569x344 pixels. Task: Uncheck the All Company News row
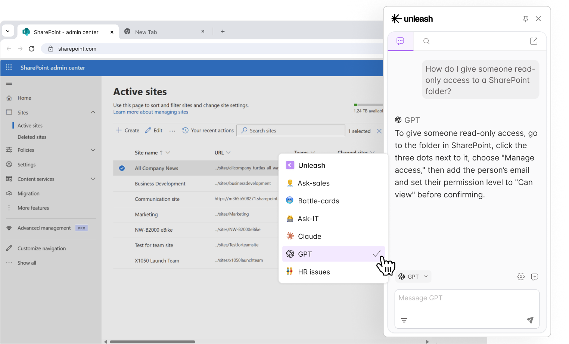(122, 168)
